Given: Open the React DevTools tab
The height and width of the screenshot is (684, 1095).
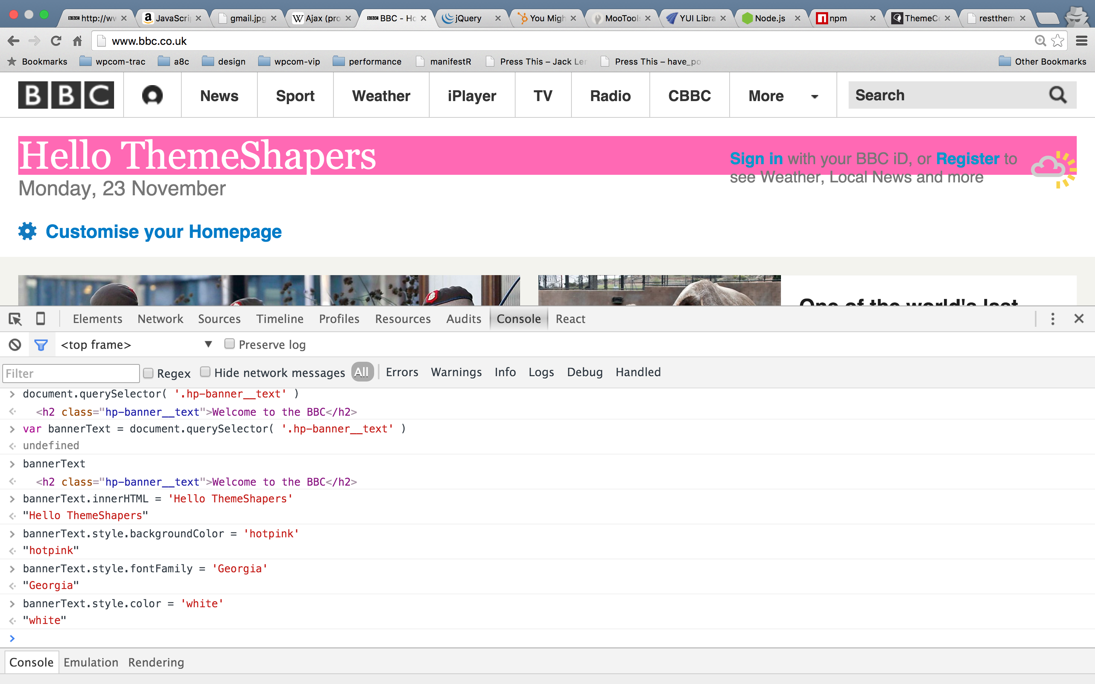Looking at the screenshot, I should tap(571, 319).
